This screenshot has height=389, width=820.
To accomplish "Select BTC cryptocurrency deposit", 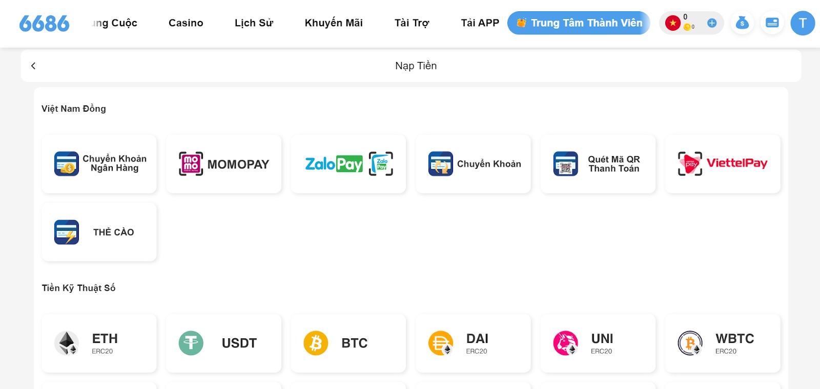I will [348, 343].
